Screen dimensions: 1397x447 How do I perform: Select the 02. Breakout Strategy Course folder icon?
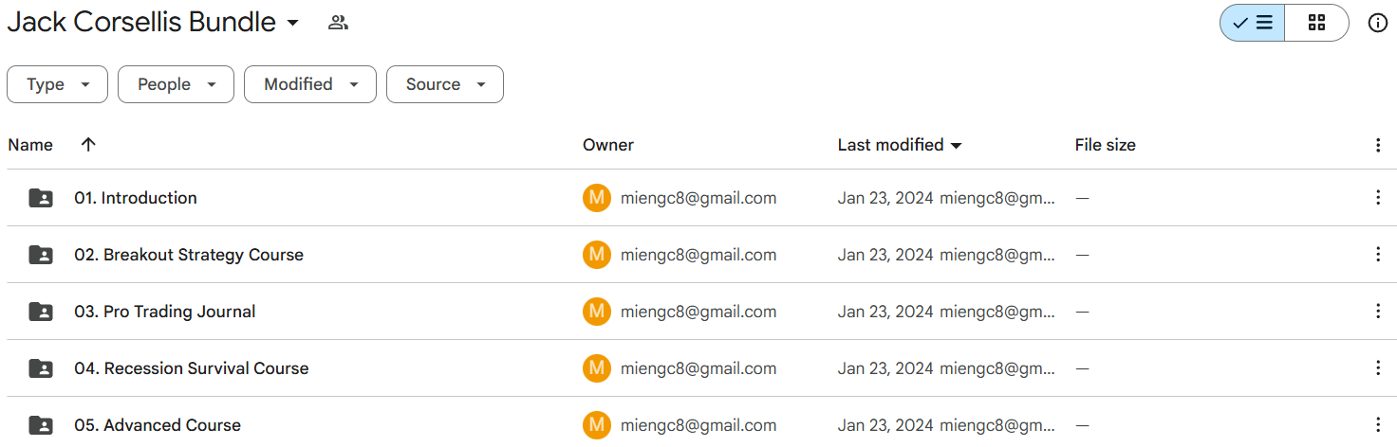[41, 255]
